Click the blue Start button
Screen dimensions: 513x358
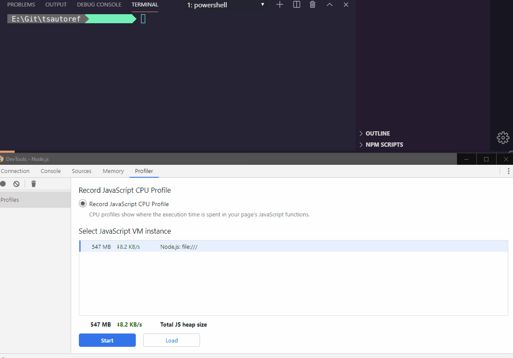pos(107,340)
